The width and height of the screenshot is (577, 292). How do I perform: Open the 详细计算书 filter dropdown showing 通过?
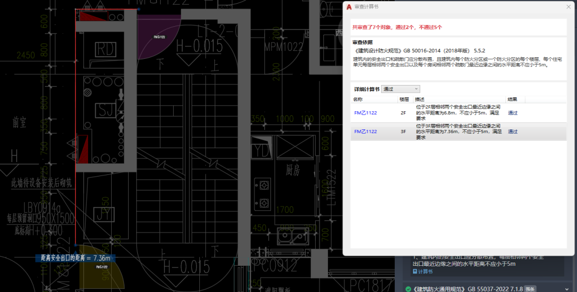point(400,89)
